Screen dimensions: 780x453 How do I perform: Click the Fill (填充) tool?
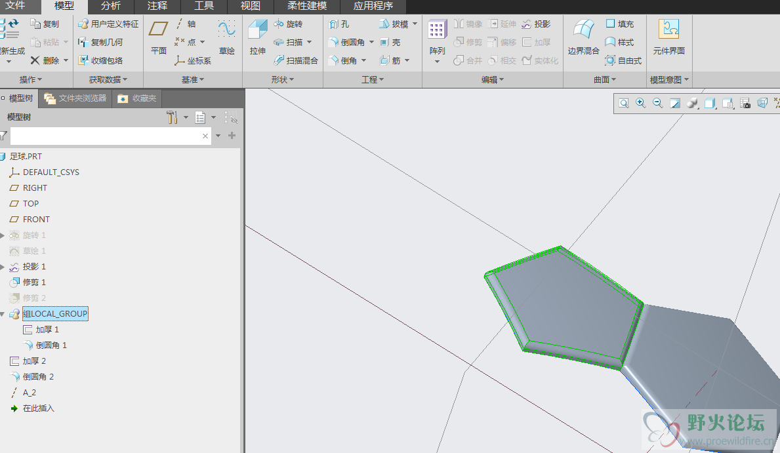620,24
